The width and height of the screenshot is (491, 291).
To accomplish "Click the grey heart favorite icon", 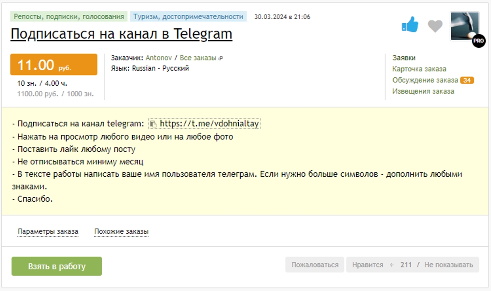I will tap(435, 26).
